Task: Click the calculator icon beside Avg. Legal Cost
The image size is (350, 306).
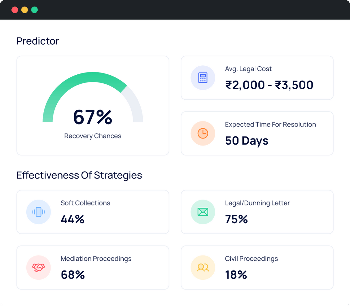Action: [x=203, y=78]
